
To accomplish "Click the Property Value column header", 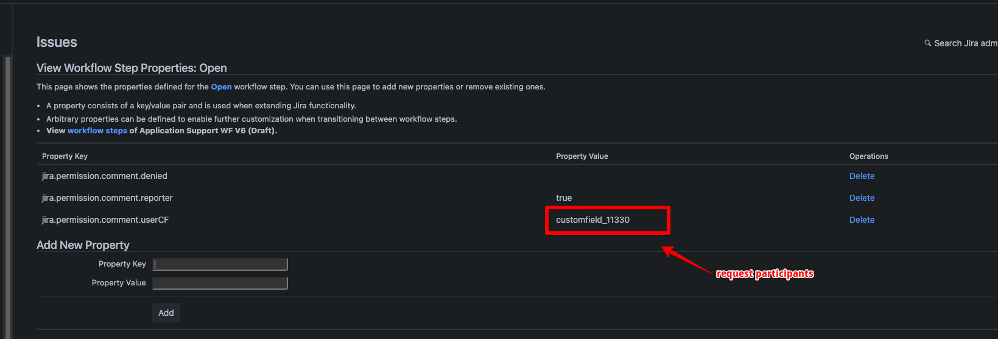I will tap(582, 156).
